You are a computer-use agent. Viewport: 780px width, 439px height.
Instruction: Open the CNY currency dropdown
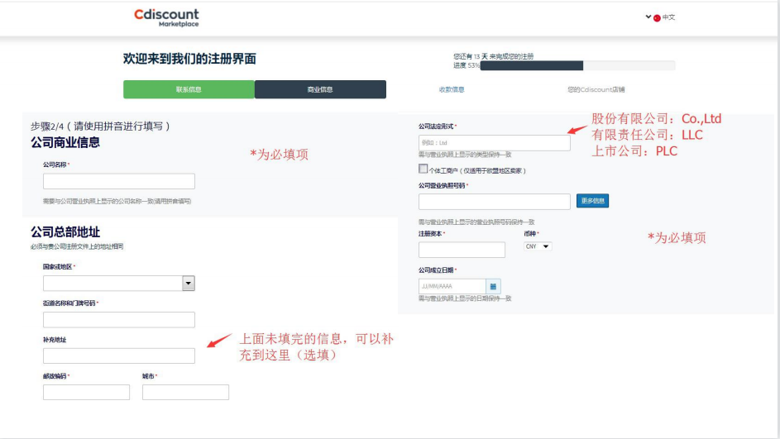(x=538, y=246)
